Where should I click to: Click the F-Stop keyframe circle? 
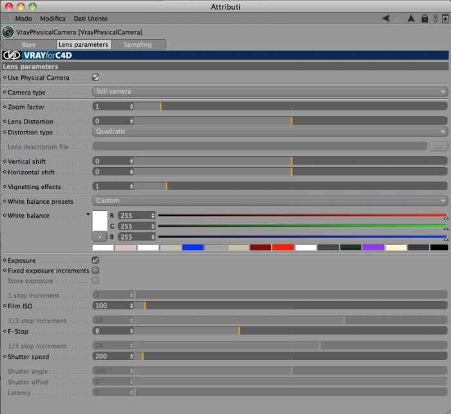pos(5,331)
